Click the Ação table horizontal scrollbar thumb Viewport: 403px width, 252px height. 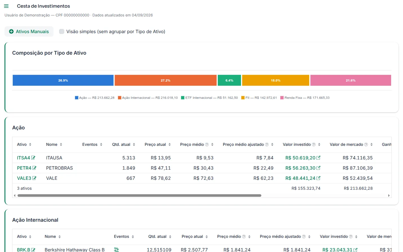pyautogui.click(x=139, y=195)
